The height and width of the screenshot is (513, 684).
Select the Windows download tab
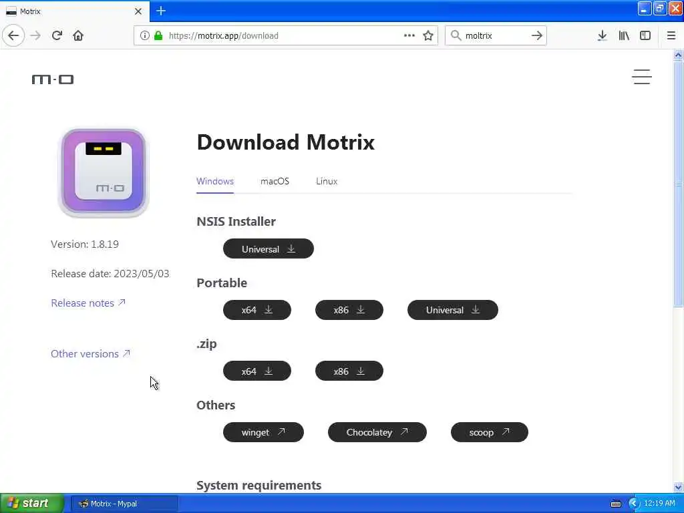point(215,181)
